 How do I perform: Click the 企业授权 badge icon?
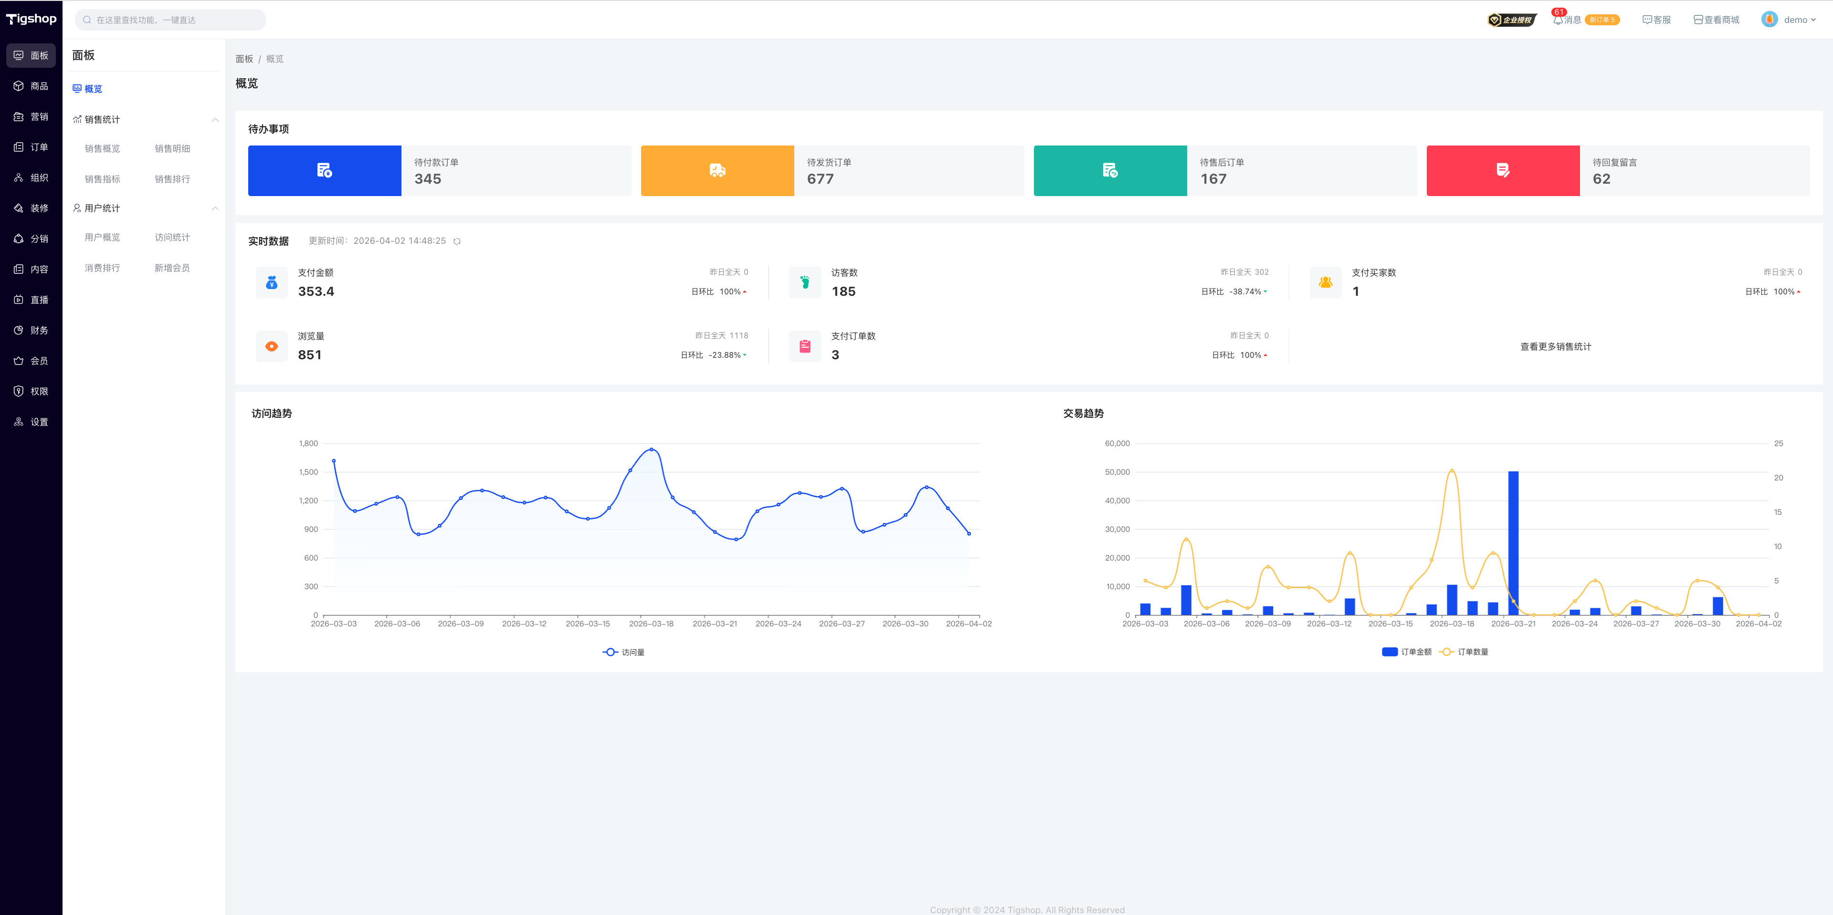click(x=1512, y=19)
